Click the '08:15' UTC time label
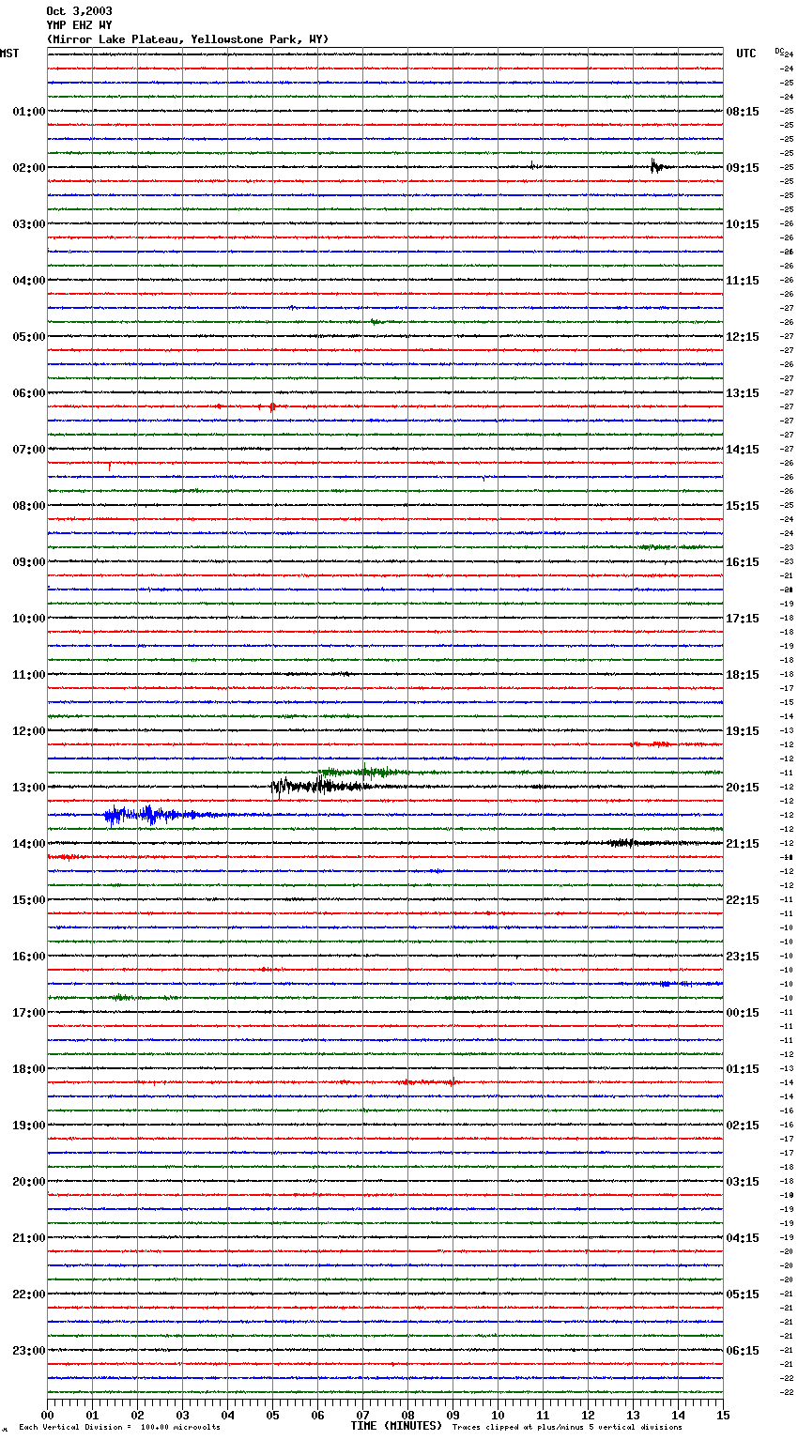The height and width of the screenshot is (1440, 798). (x=743, y=112)
